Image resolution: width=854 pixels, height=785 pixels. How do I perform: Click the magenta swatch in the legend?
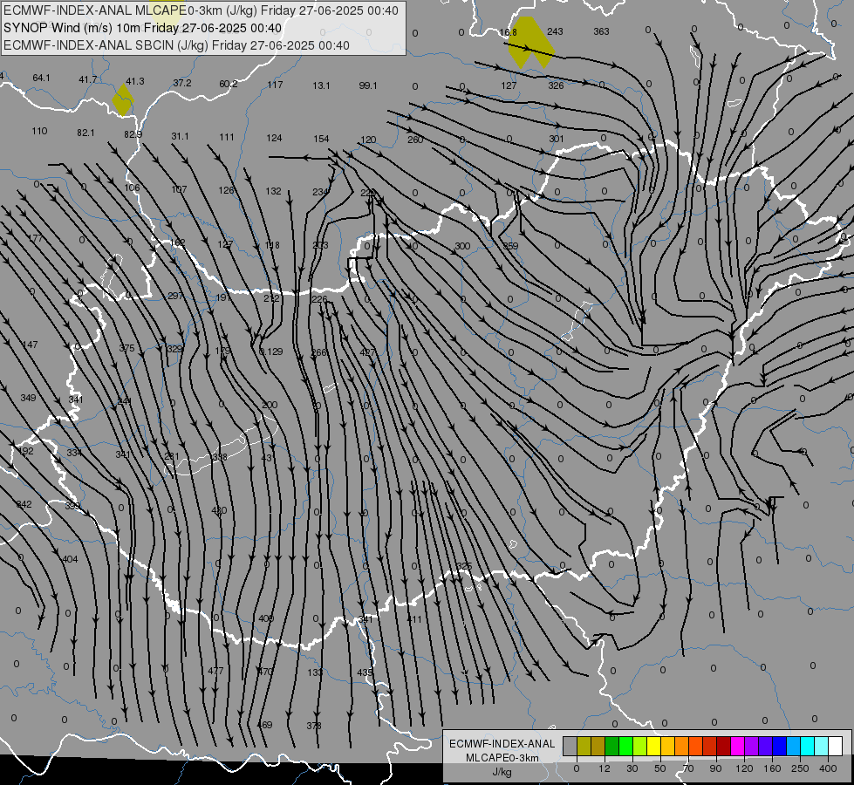click(x=738, y=747)
